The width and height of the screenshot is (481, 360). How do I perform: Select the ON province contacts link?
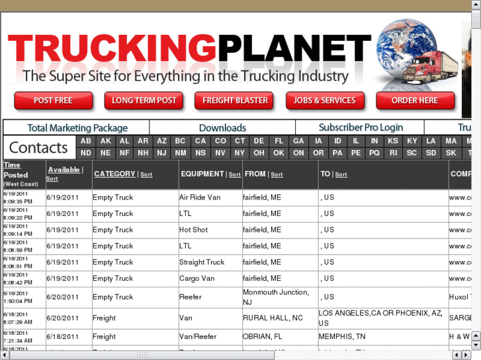click(x=298, y=153)
